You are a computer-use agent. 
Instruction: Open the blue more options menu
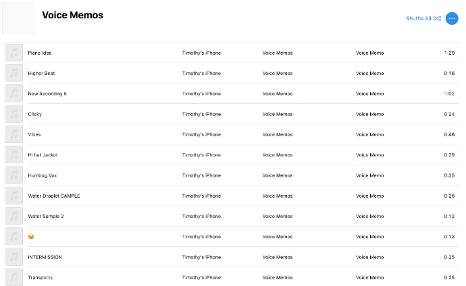[x=452, y=18]
